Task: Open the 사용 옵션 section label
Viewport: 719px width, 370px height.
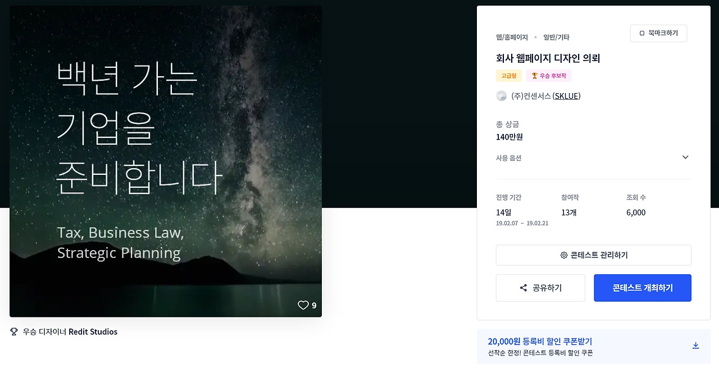Action: click(x=509, y=158)
